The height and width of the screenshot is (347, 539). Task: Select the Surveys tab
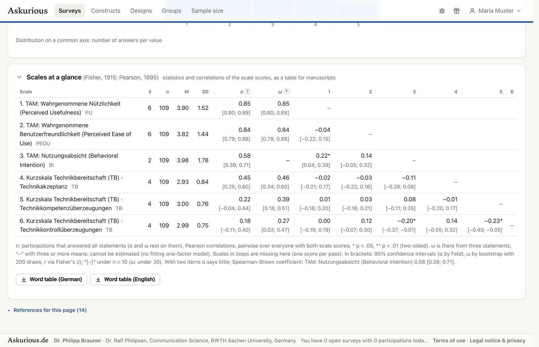coord(70,11)
